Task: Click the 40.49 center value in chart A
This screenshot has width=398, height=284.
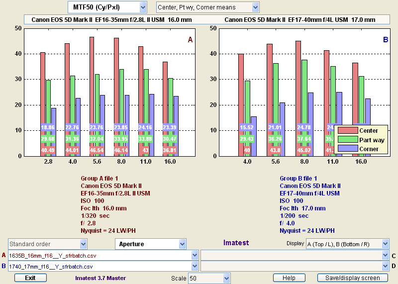Action: coord(48,150)
